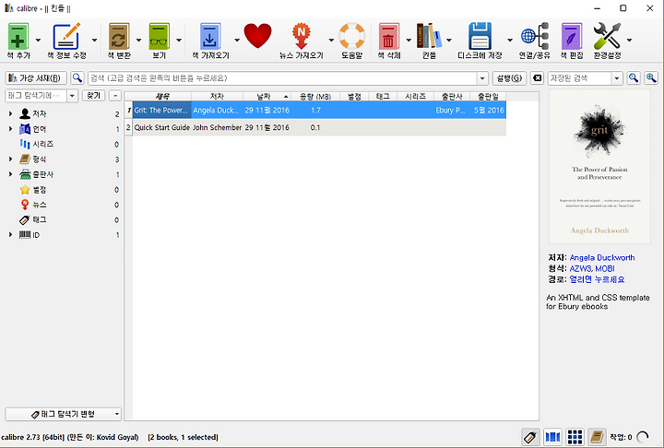Sort by the 저자 (Author) column header
This screenshot has height=448, width=664.
(217, 97)
